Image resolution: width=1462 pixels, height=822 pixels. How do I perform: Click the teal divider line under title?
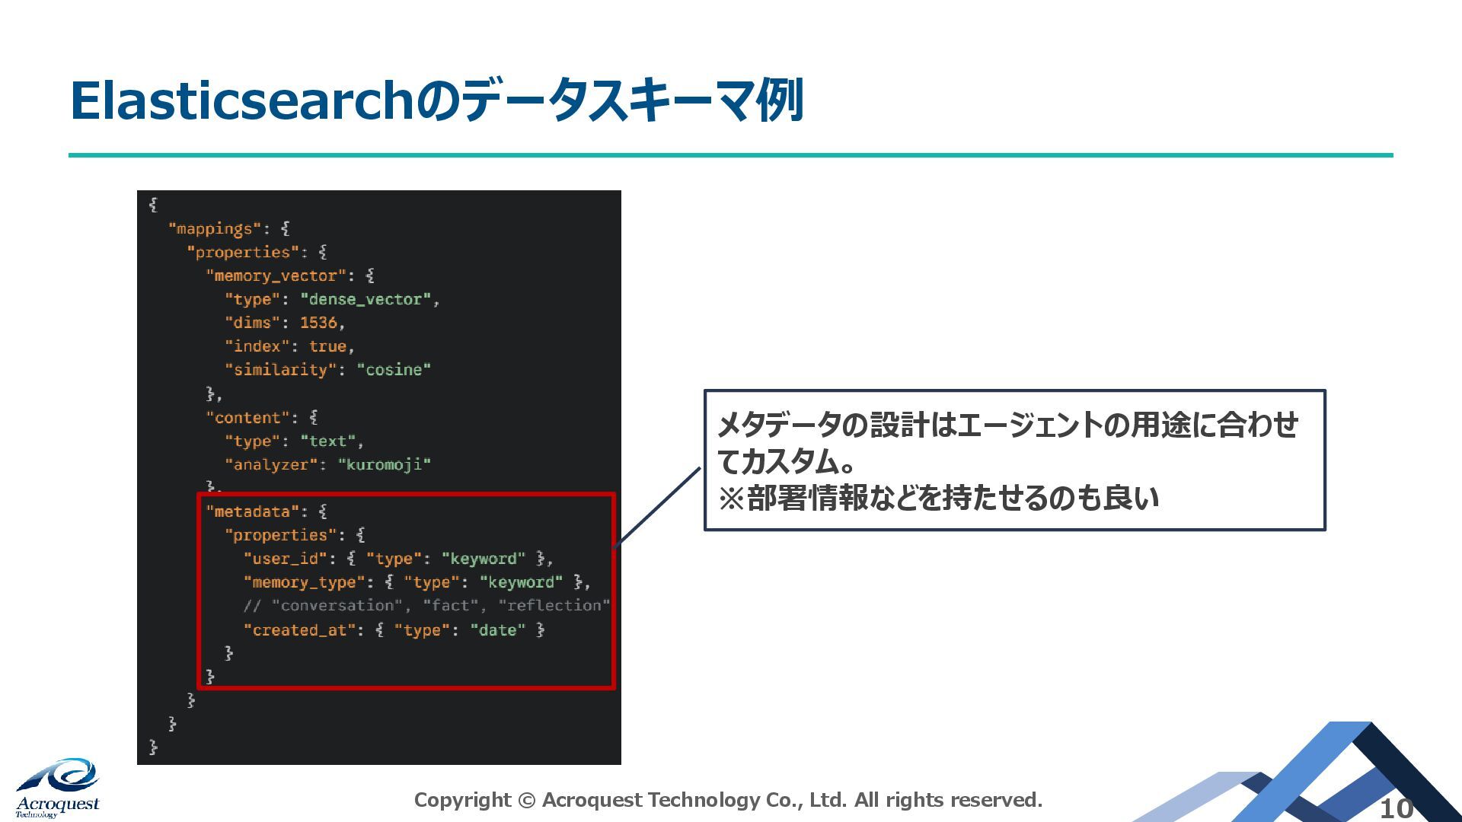(x=731, y=155)
